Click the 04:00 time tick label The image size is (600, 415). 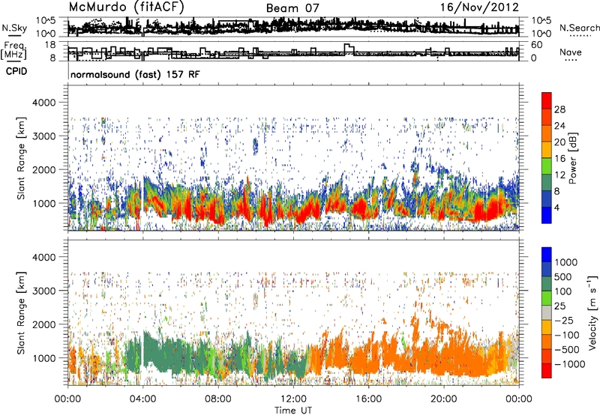click(142, 399)
